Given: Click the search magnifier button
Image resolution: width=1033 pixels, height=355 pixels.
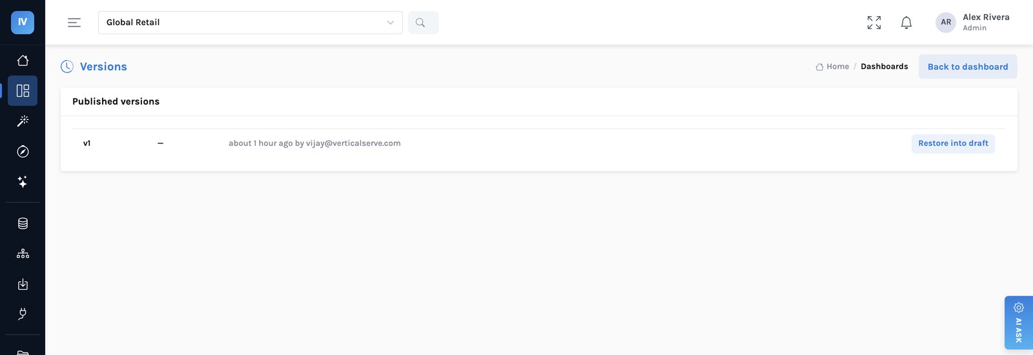Looking at the screenshot, I should pyautogui.click(x=424, y=23).
